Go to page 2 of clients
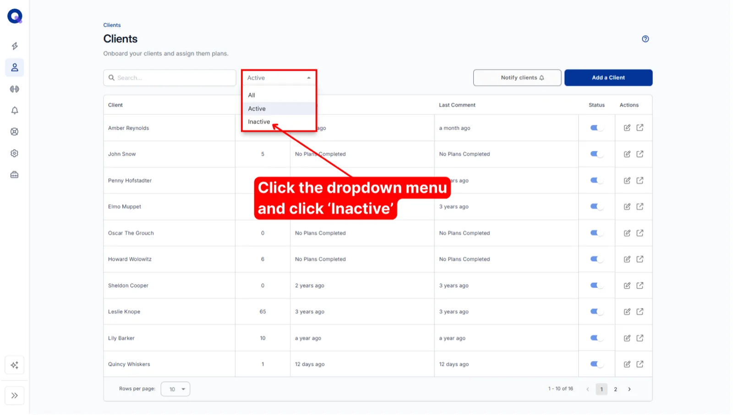The width and height of the screenshot is (733, 415). [615, 389]
